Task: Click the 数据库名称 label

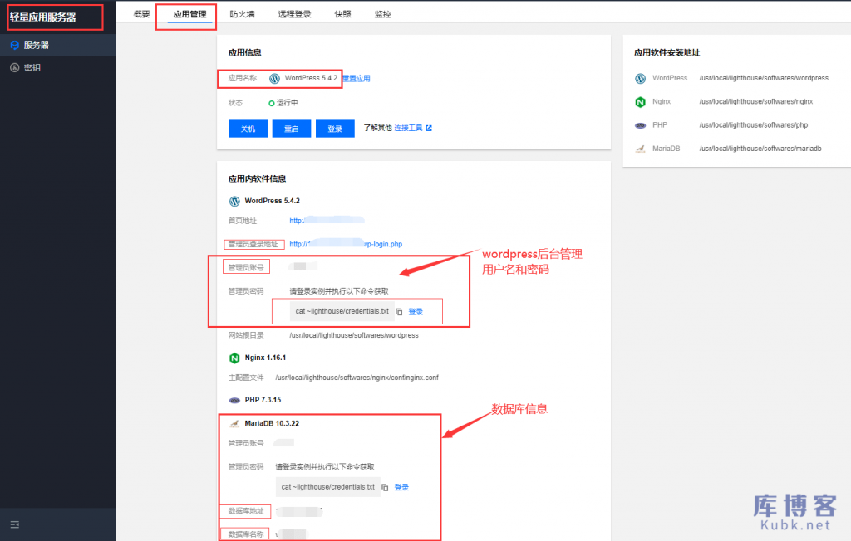Action: coord(246,534)
